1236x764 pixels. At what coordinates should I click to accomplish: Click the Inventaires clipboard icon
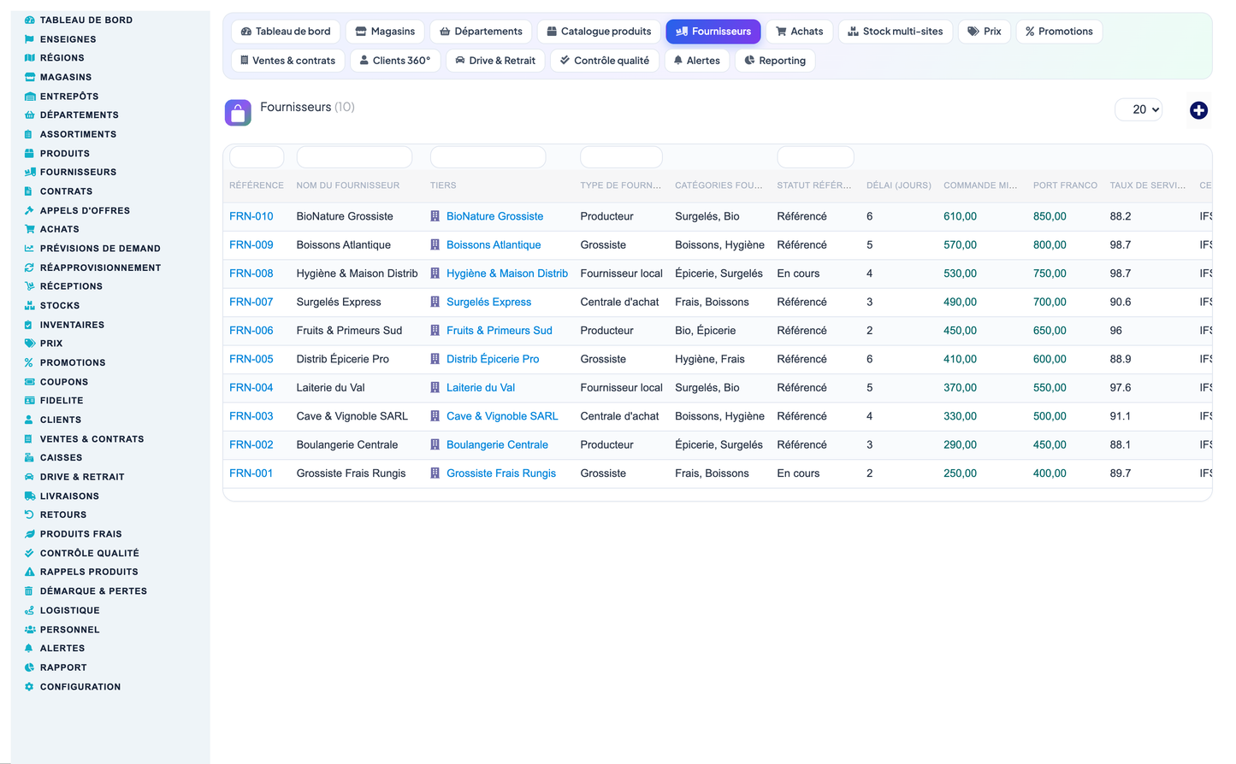tap(29, 325)
